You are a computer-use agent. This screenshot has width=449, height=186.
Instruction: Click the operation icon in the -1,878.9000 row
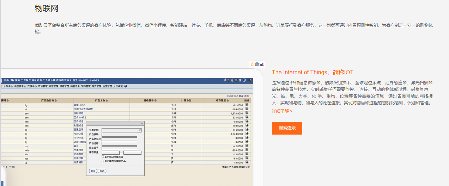coord(247,113)
